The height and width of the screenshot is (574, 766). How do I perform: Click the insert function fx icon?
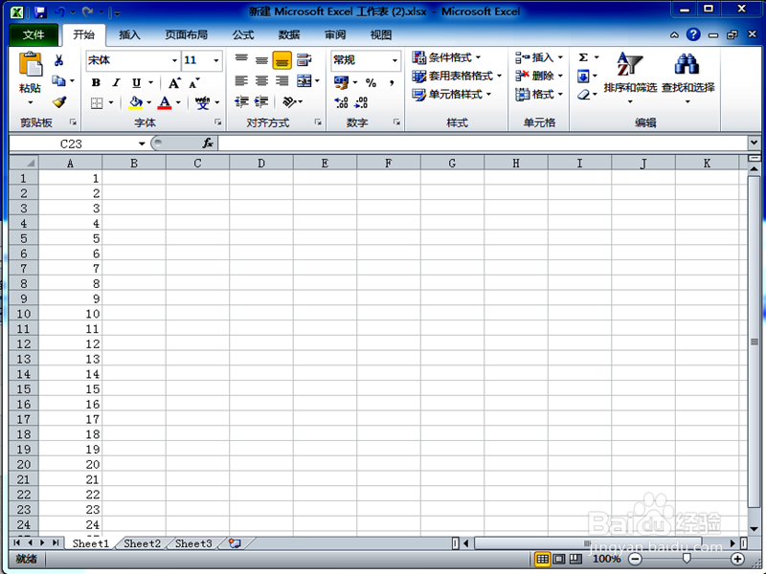click(x=208, y=143)
